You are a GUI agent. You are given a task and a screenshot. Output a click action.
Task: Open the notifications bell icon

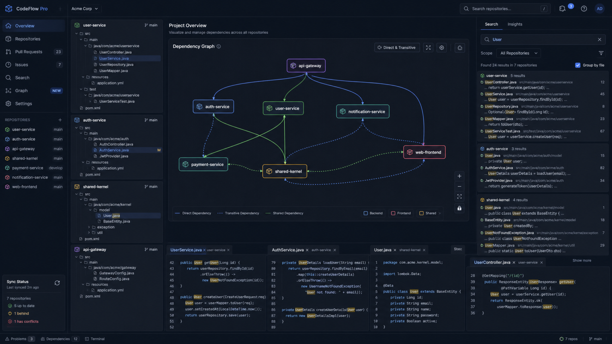coord(562,9)
